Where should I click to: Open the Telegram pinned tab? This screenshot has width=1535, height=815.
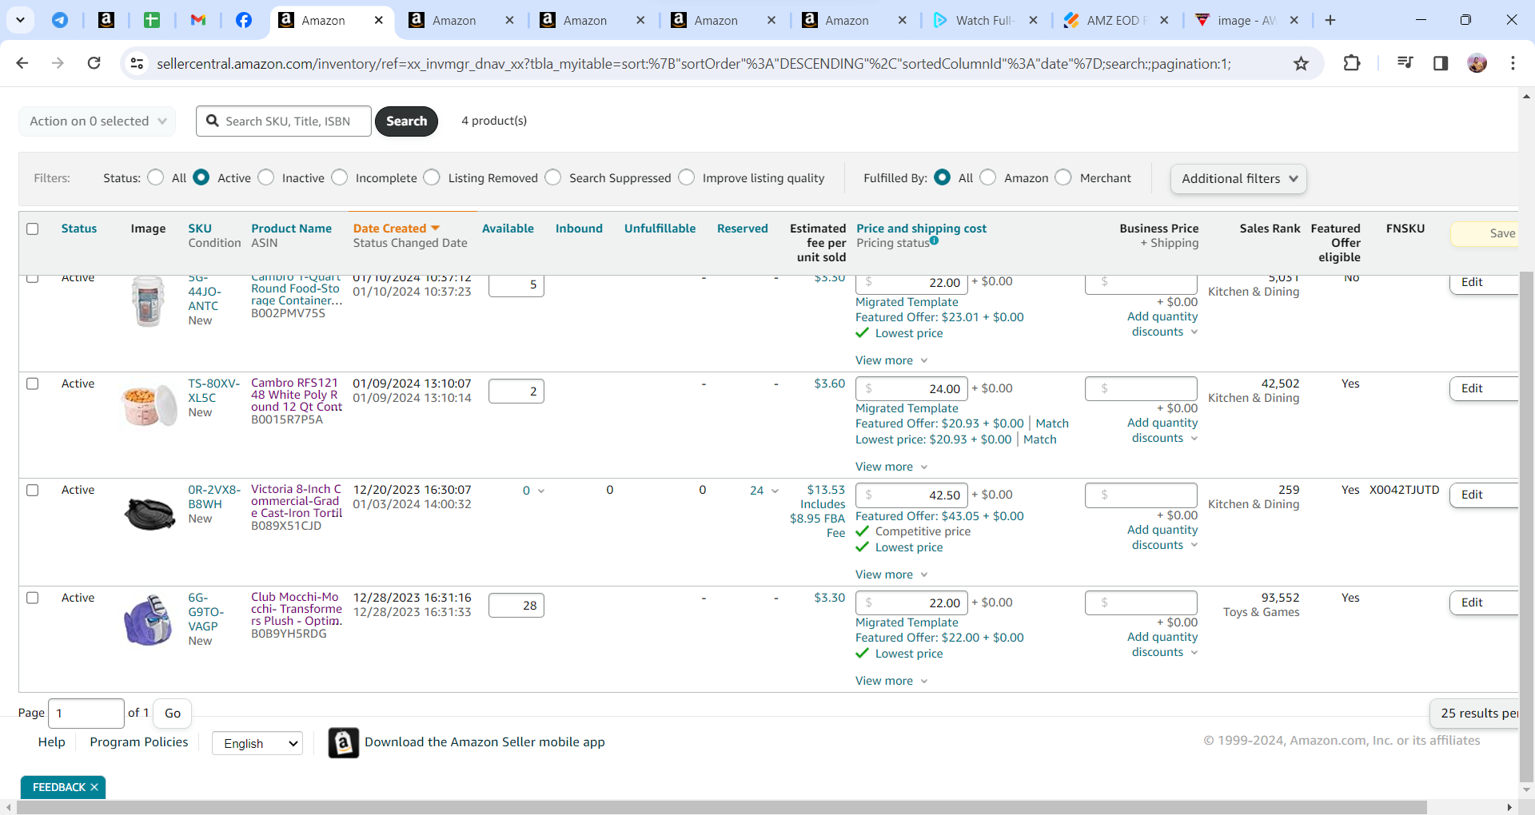(x=60, y=20)
